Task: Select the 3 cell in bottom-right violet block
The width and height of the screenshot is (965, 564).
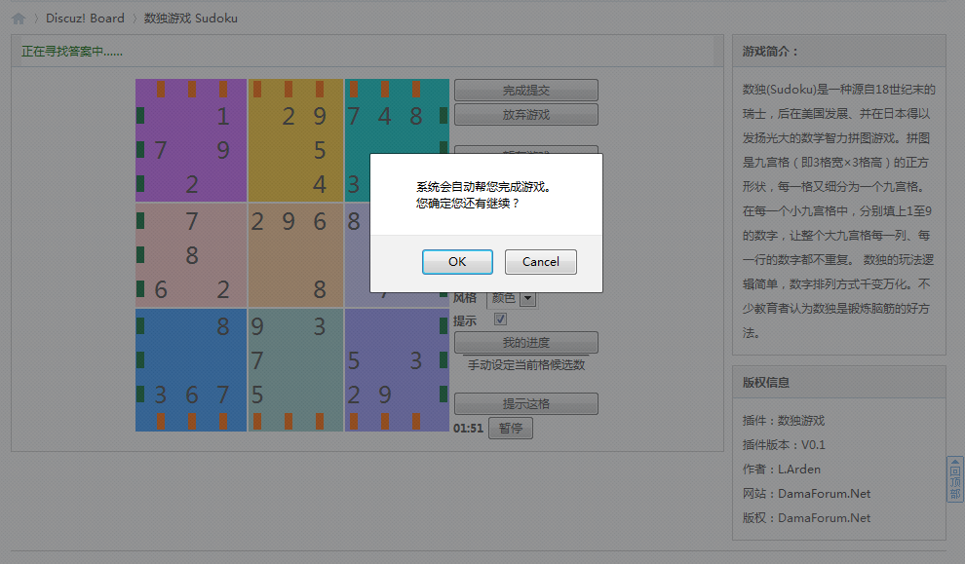Action: pos(416,361)
